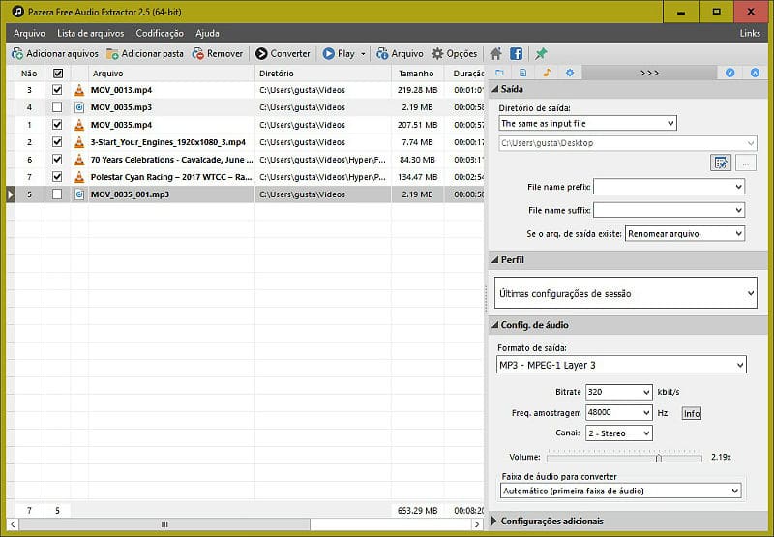This screenshot has width=774, height=537.
Task: Open the Codificação menu
Action: [x=160, y=33]
